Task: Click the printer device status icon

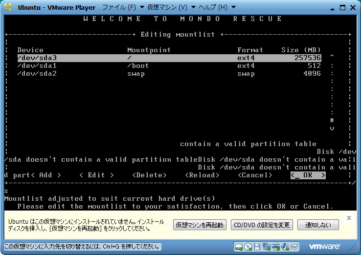Action: pyautogui.click(x=276, y=246)
